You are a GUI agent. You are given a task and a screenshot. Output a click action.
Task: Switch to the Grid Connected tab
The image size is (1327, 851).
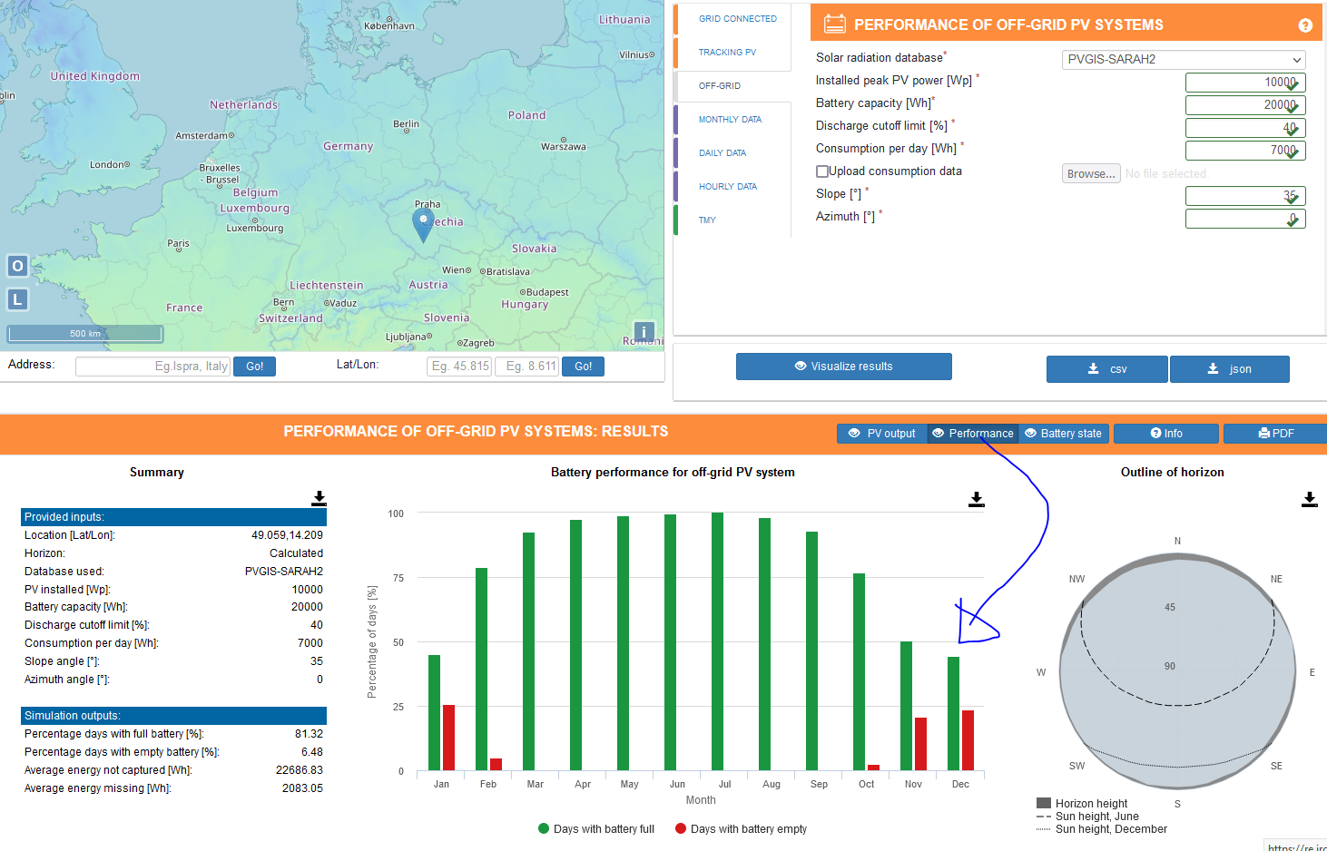coord(737,19)
